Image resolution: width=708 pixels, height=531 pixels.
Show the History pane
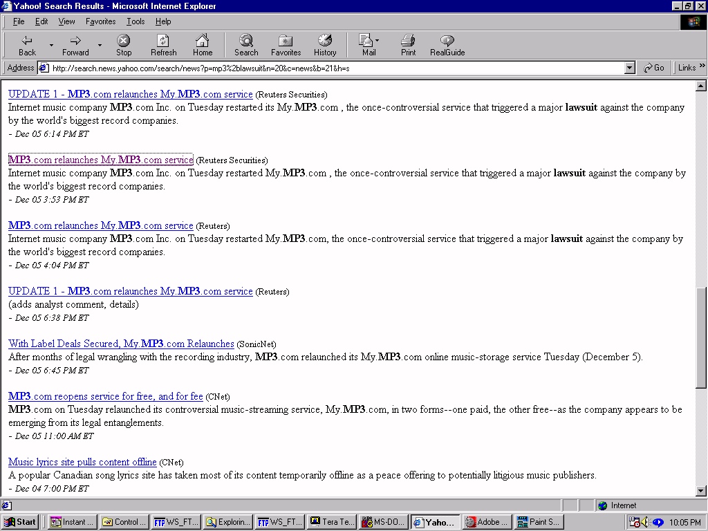tap(325, 46)
